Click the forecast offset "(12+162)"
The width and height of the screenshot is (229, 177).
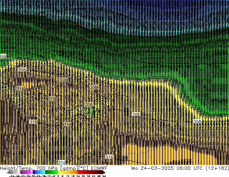(217, 168)
